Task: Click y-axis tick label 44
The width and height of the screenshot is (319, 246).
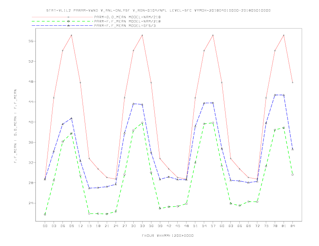Action: click(31, 102)
